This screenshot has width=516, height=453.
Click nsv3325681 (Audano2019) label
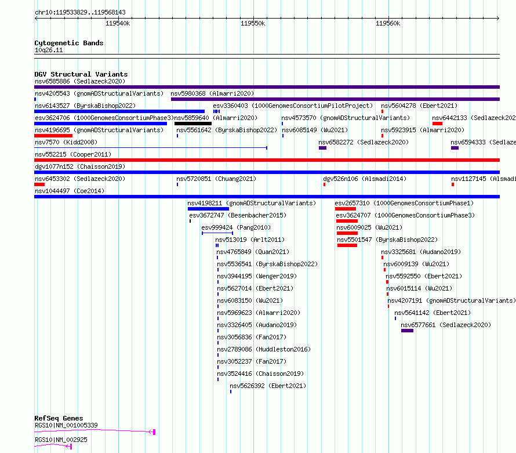[x=421, y=252]
